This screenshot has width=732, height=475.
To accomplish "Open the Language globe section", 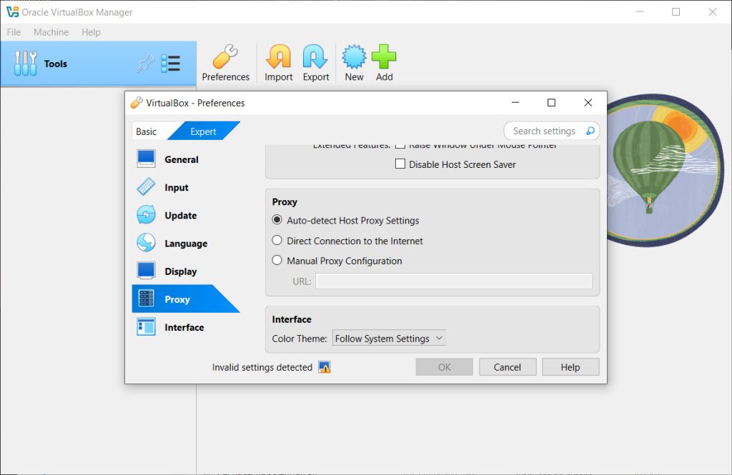I will [x=185, y=243].
